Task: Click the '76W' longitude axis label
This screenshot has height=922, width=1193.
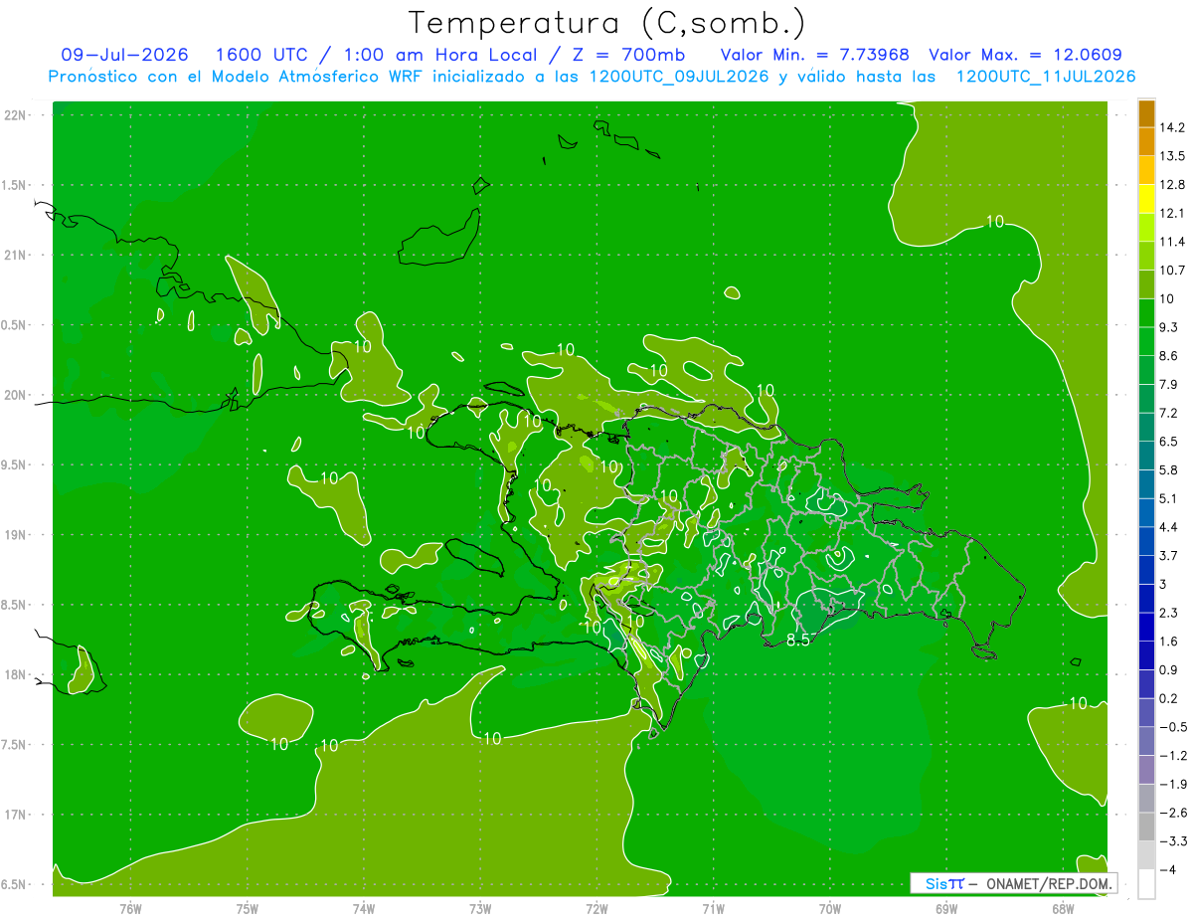Action: coord(130,909)
